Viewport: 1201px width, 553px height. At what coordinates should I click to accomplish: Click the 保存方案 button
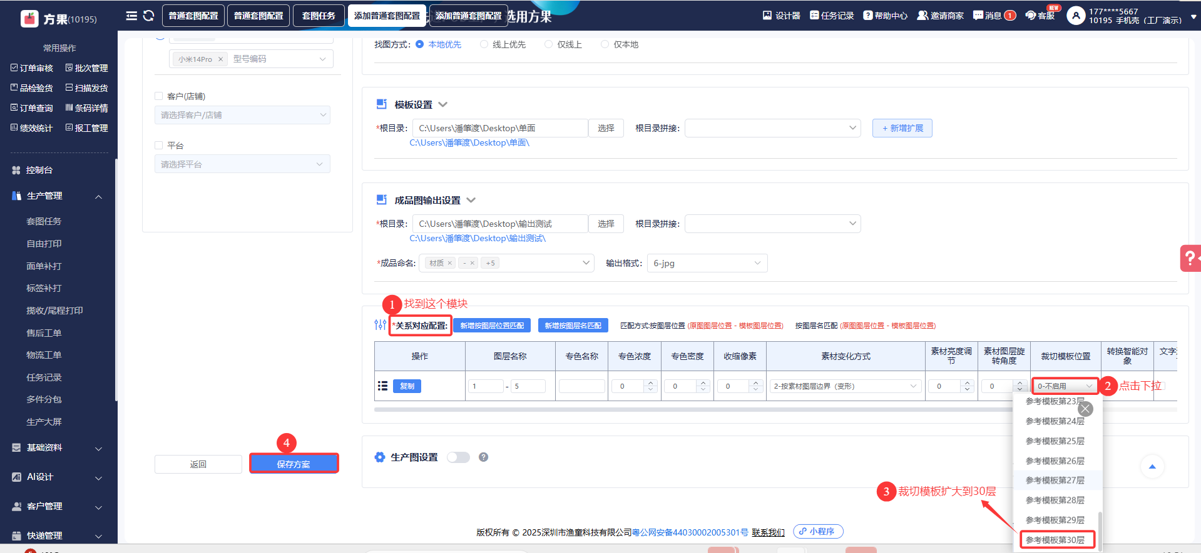tap(294, 464)
